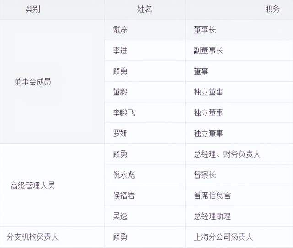Click the name 董毅

point(120,92)
